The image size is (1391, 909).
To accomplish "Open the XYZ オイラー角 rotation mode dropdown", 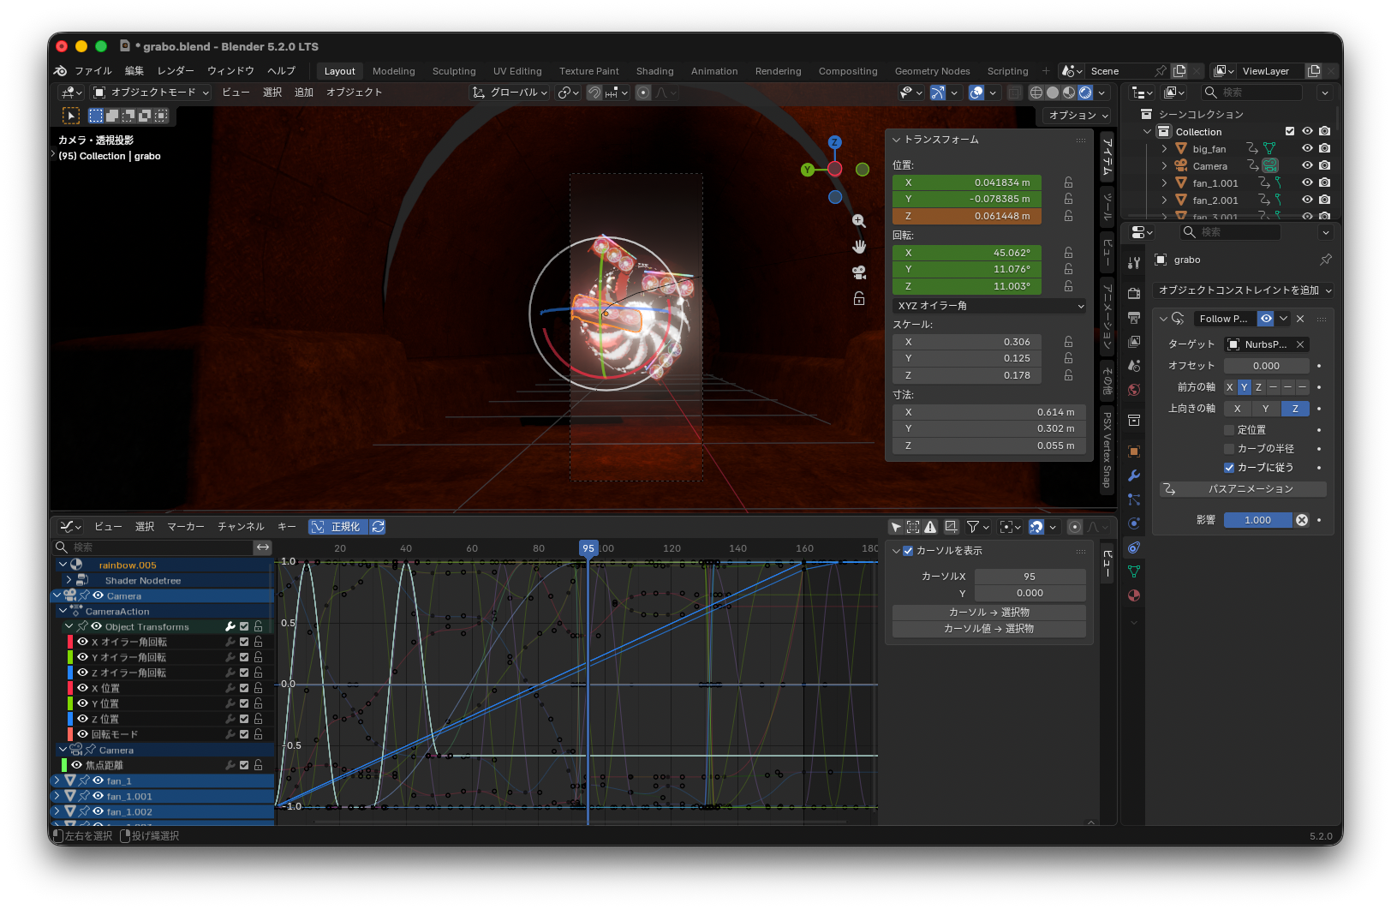I will [x=989, y=306].
